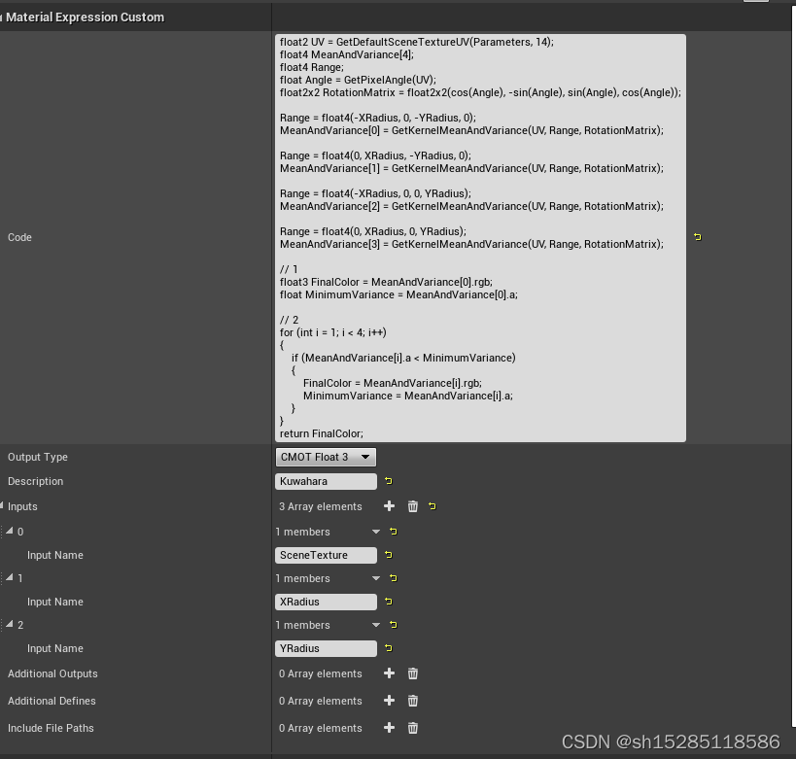The width and height of the screenshot is (796, 759).
Task: Click the 'float Angle = GetPixelAngle(UV);' line
Action: [358, 80]
